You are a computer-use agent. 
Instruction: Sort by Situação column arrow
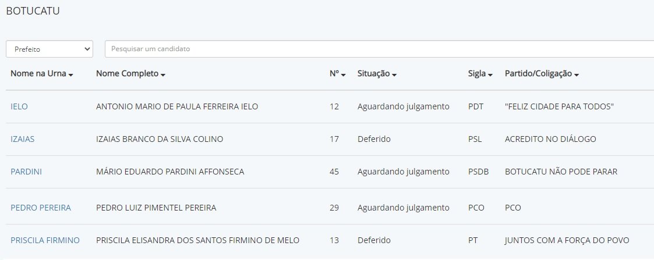[x=394, y=75]
